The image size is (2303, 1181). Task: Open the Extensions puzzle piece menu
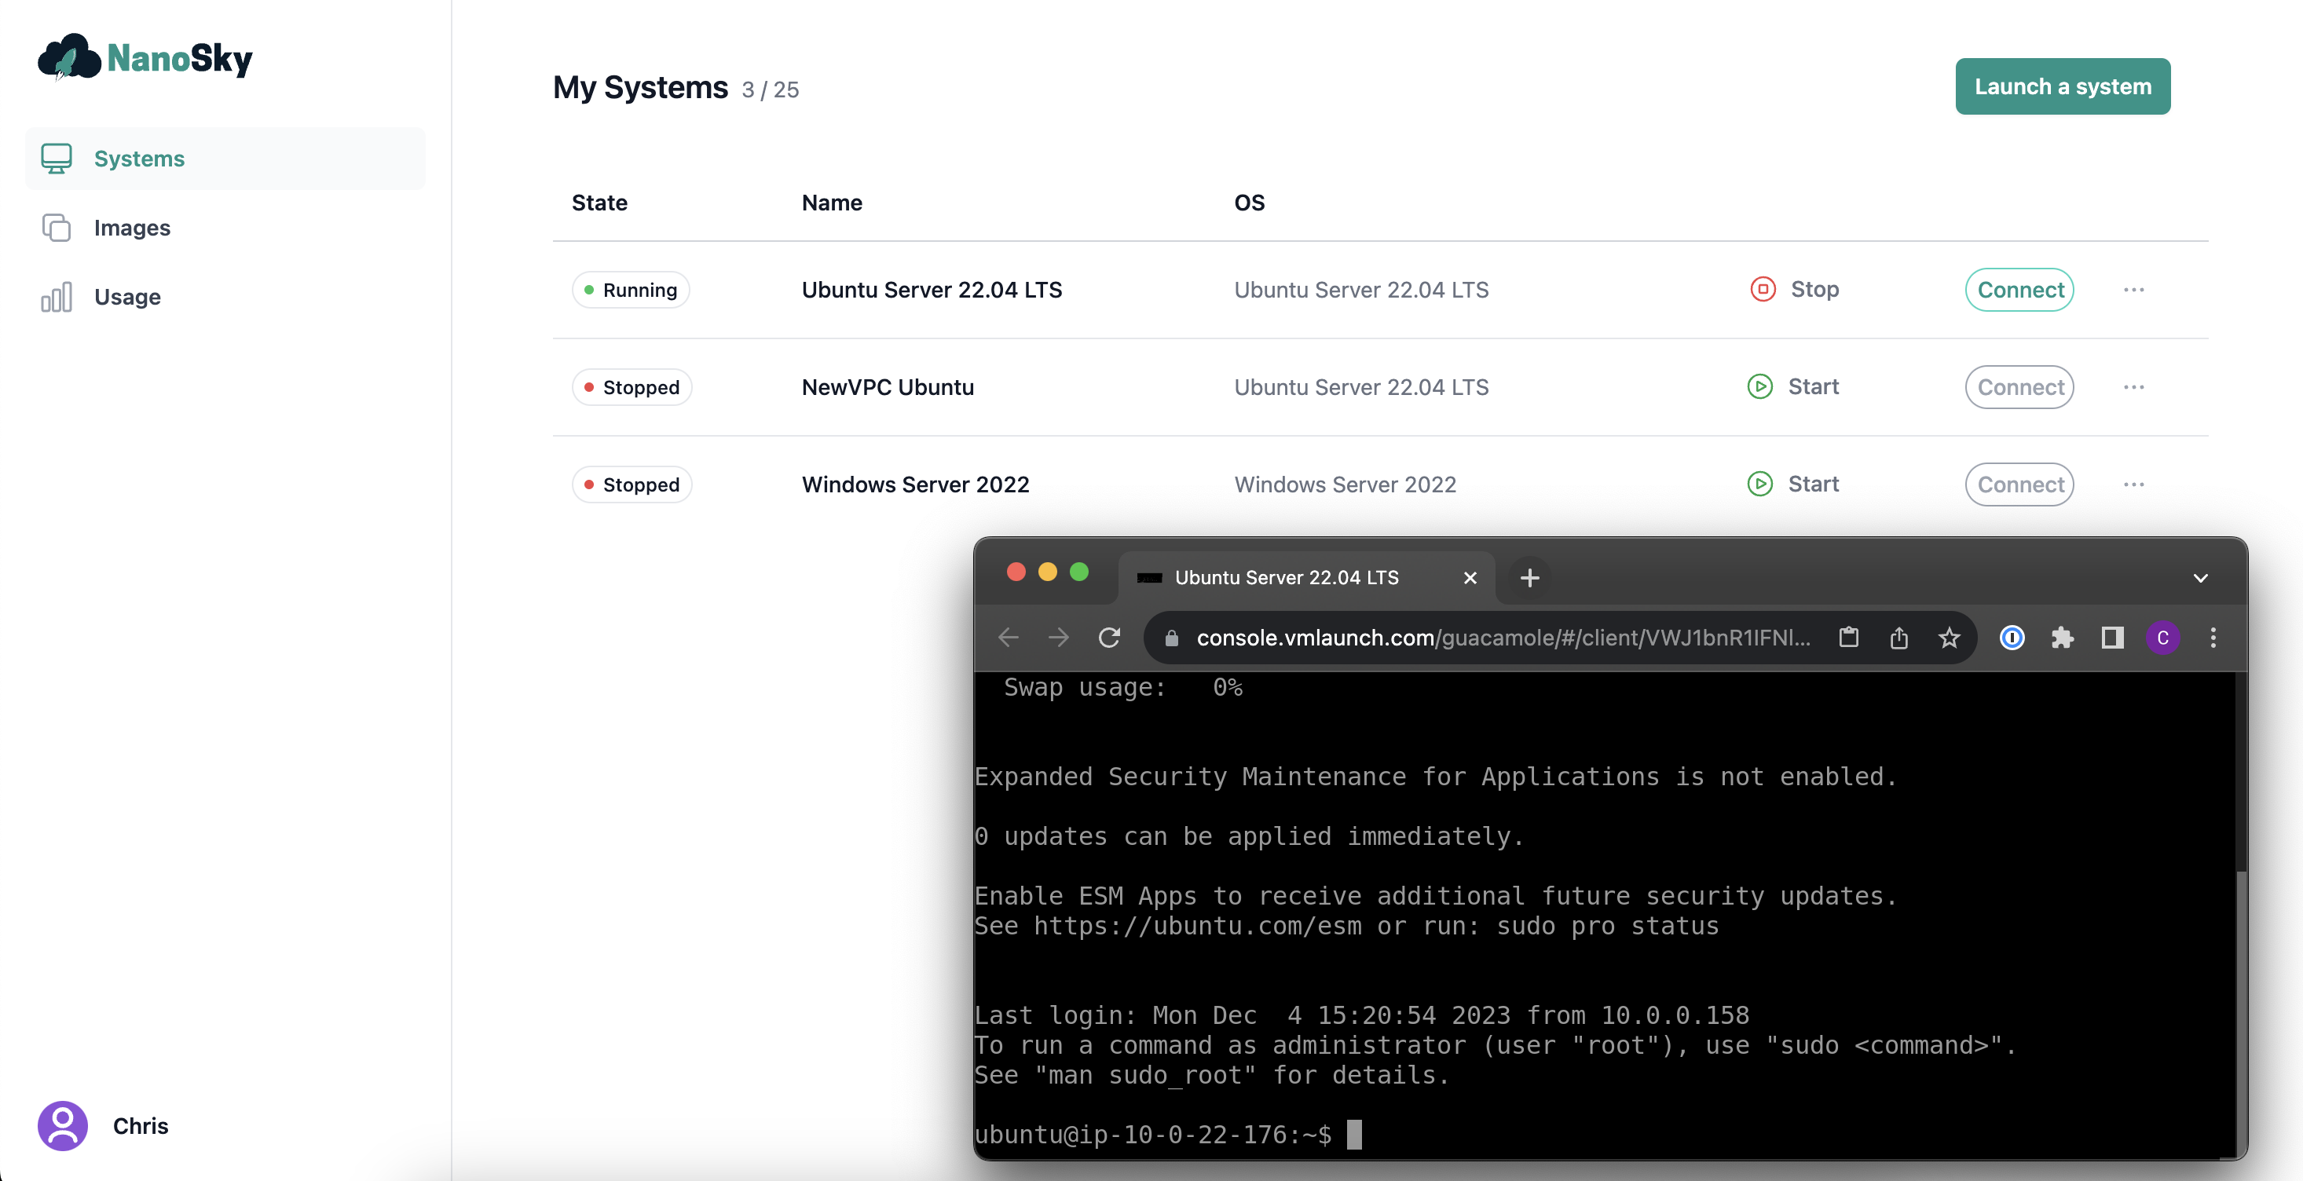point(2062,638)
